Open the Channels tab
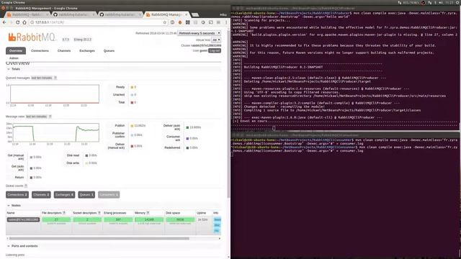461x259 pixels. (64, 51)
